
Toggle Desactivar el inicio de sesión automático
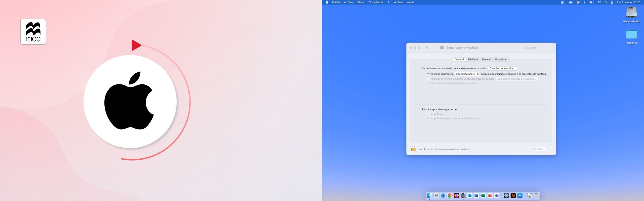coord(428,83)
